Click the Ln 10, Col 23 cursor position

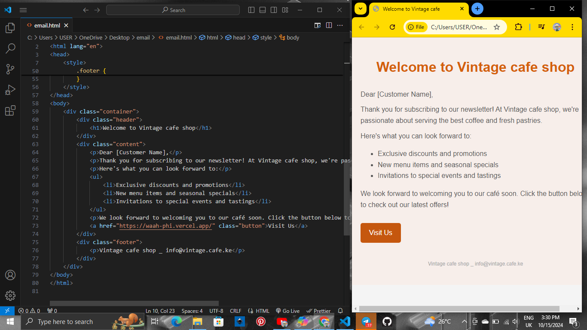[160, 311]
